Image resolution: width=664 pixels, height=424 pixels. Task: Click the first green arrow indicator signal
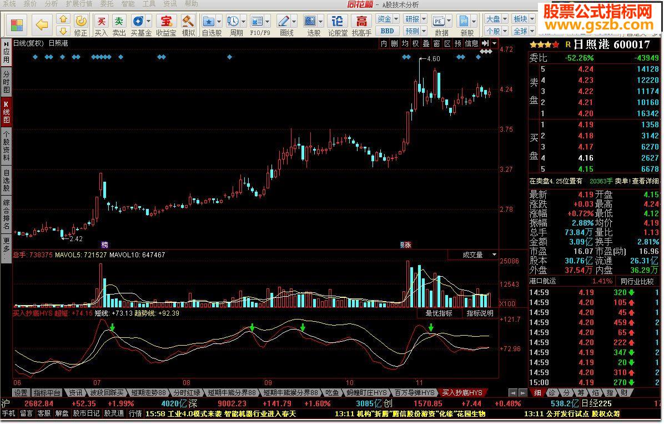coord(112,327)
